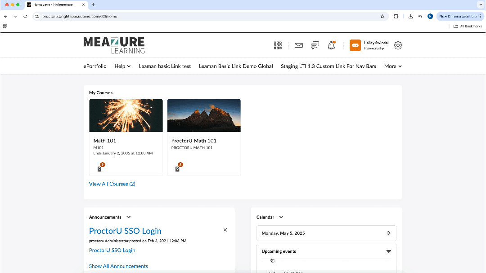Open ProctorU Math 101 quiz notification icon
The width and height of the screenshot is (486, 273).
pyautogui.click(x=177, y=169)
